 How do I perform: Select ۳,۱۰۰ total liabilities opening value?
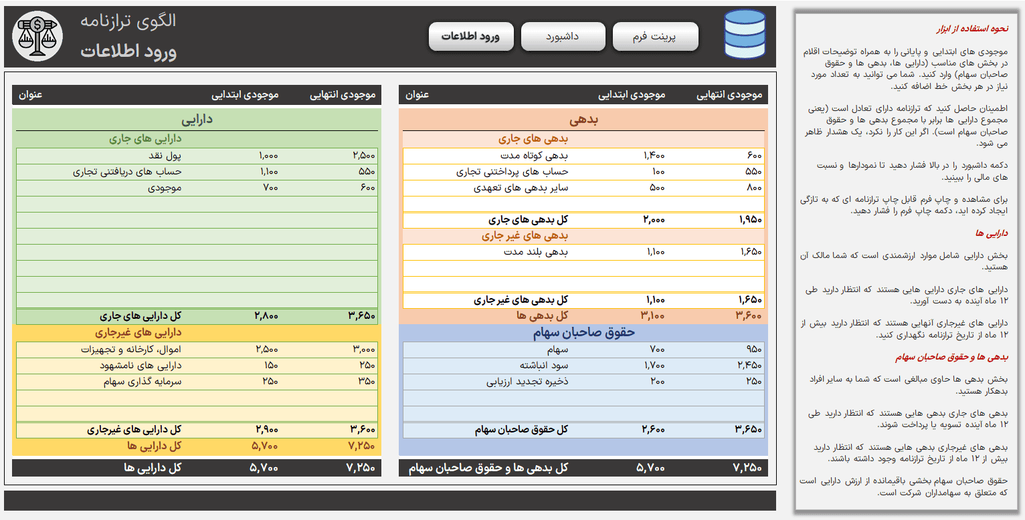(x=653, y=315)
